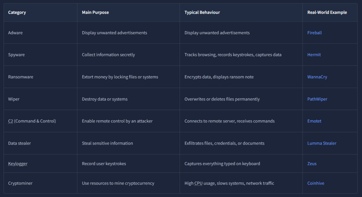Click the Category column header
This screenshot has width=362, height=197.
tap(17, 12)
